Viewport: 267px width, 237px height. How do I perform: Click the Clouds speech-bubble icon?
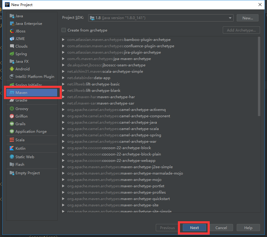click(x=12, y=46)
